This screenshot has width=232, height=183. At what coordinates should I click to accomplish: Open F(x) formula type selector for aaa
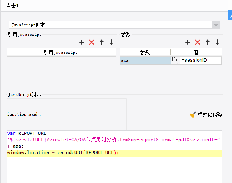175,60
